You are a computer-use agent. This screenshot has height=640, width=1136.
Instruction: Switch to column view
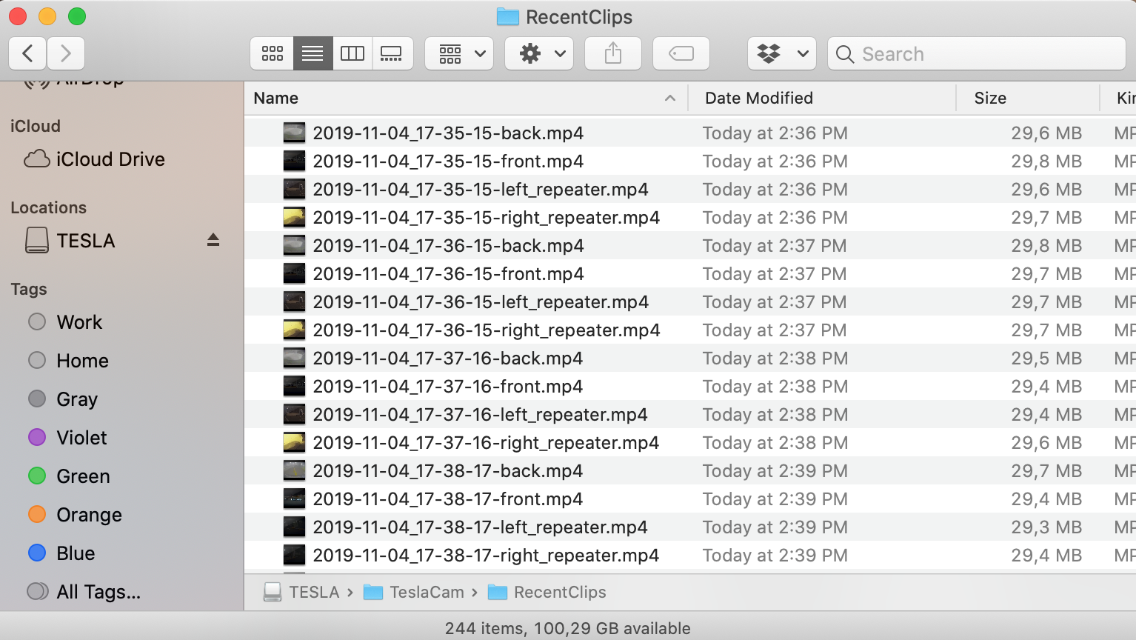point(353,53)
